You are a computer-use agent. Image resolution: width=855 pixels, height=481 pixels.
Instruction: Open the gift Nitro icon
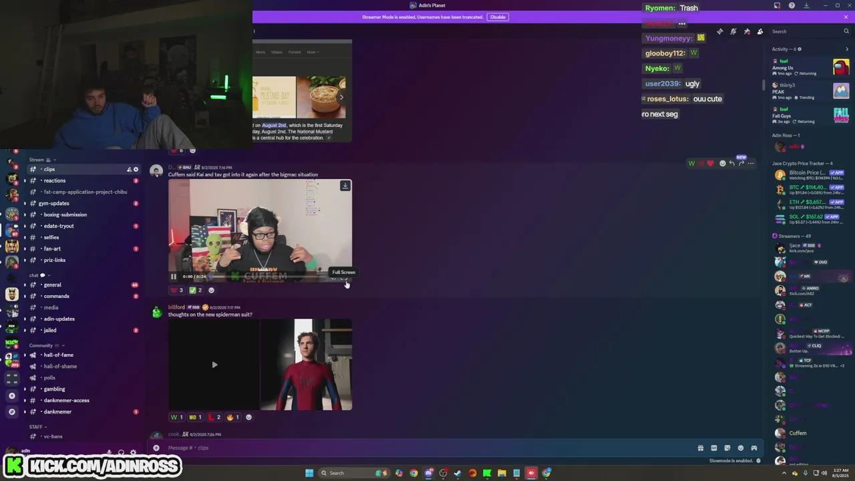point(701,448)
